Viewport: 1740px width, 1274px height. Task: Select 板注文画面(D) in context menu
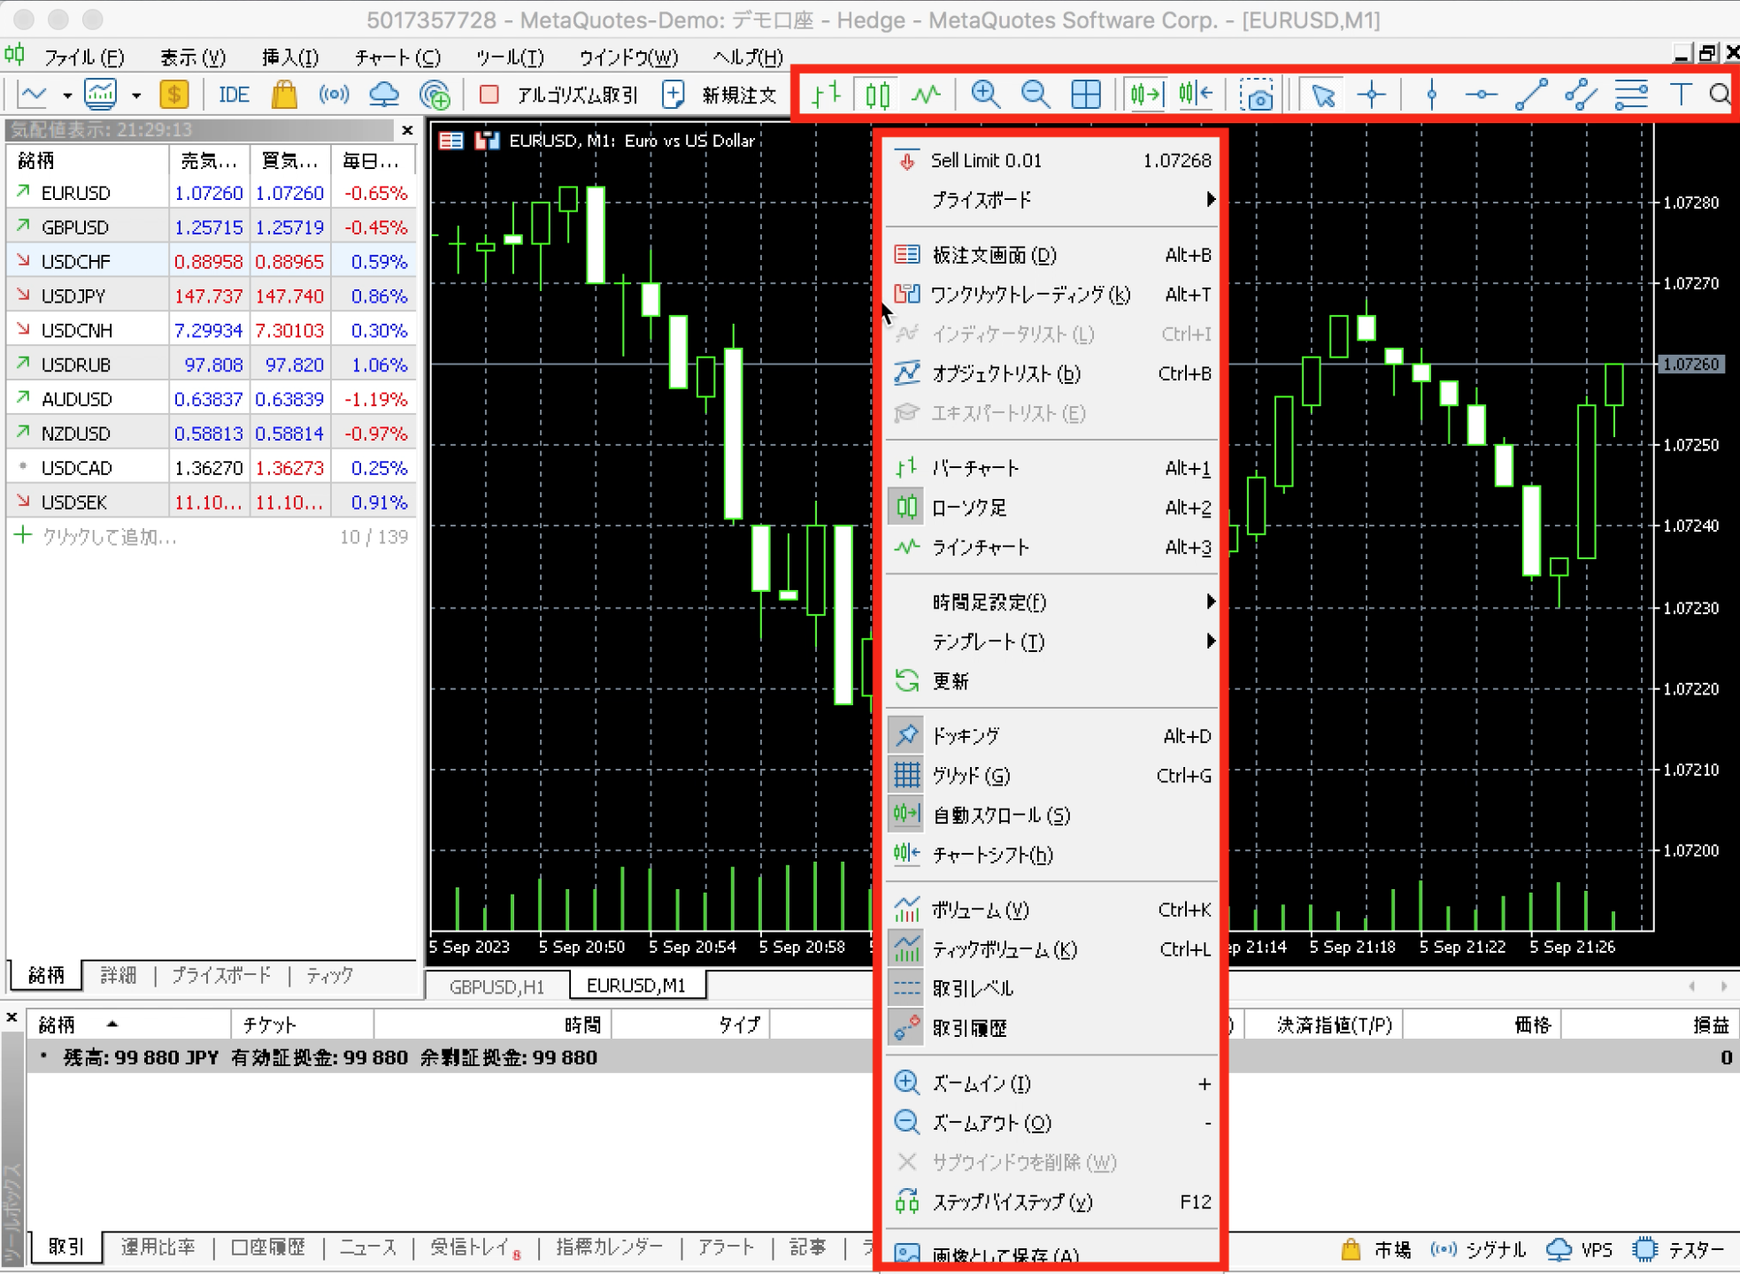pos(1051,255)
